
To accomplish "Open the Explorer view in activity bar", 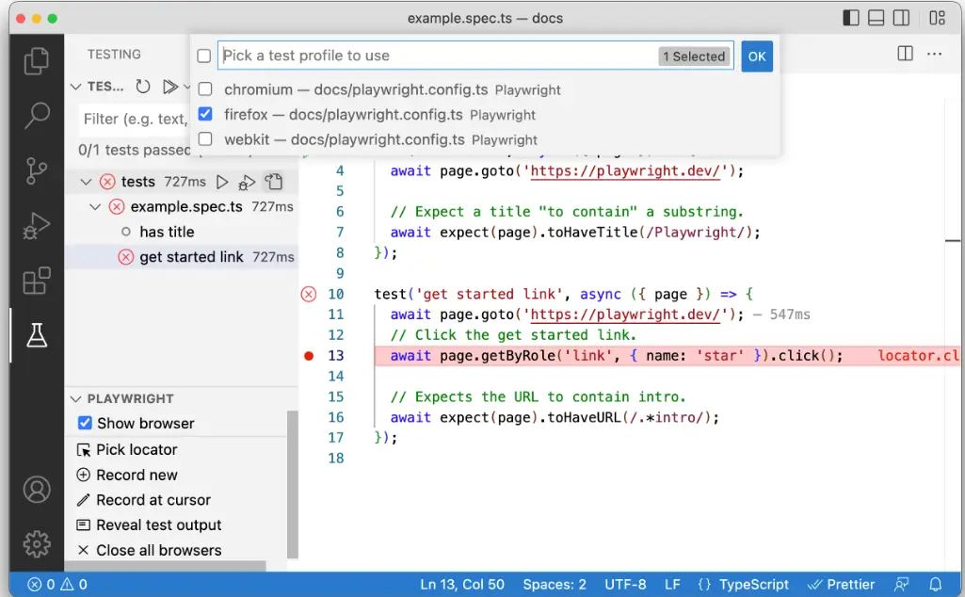I will click(x=37, y=61).
